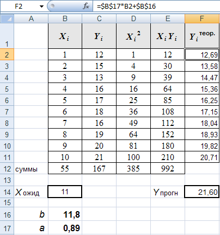Select row 2 header
The width and height of the screenshot is (220, 235).
pyautogui.click(x=7, y=54)
